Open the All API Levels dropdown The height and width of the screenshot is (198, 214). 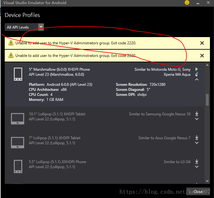pyautogui.click(x=24, y=27)
